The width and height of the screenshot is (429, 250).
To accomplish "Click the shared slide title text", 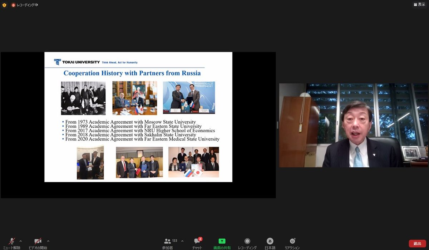I will [x=132, y=73].
